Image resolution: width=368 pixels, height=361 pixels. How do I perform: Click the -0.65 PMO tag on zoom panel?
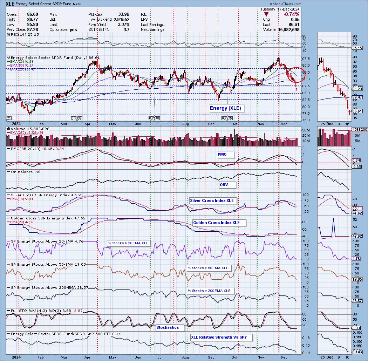357,166
